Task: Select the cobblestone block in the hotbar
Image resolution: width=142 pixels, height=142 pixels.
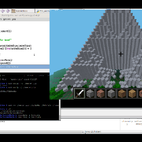Action: [90, 94]
